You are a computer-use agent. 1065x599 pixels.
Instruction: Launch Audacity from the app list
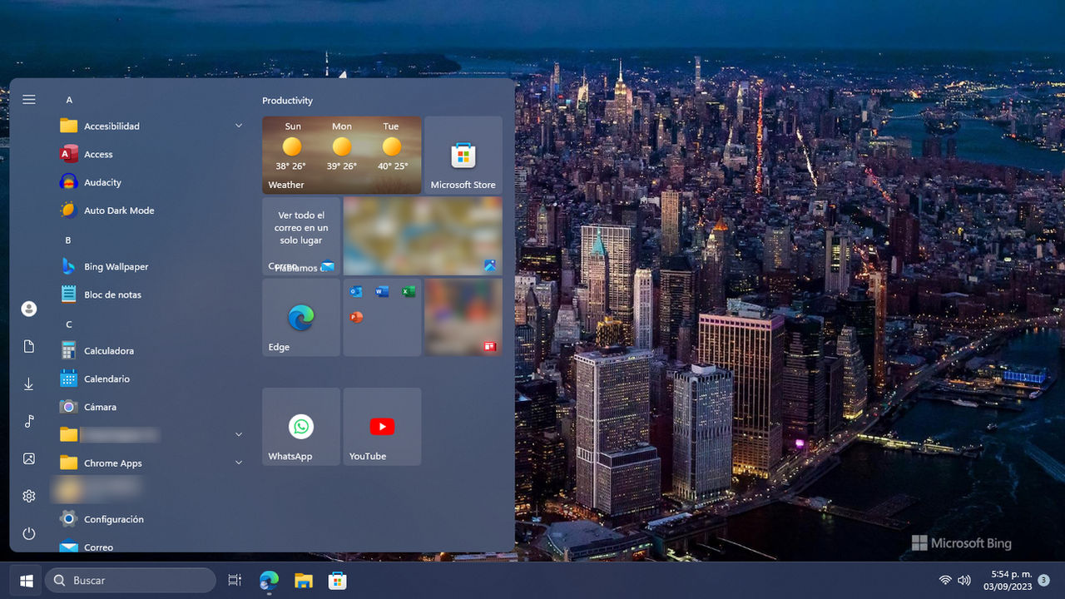coord(152,182)
